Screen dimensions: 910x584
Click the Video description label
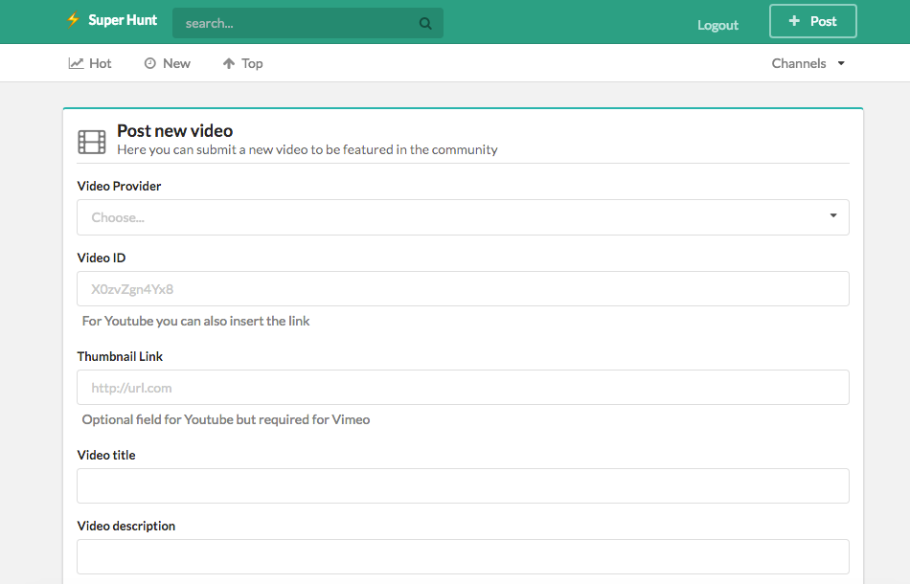(125, 526)
